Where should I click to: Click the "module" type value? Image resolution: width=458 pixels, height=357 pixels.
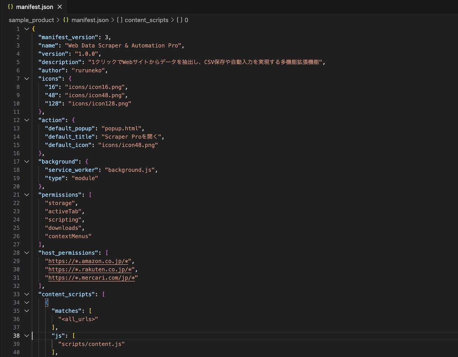pos(85,178)
